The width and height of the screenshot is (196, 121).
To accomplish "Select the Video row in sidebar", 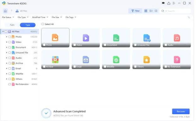I will point(20,42).
